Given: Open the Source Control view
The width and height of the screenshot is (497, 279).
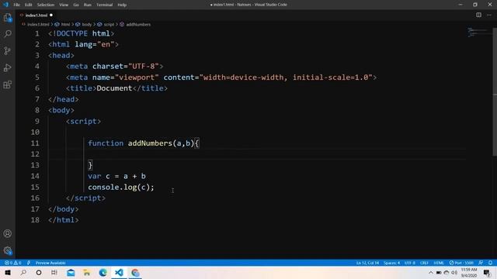Looking at the screenshot, I should click(x=8, y=50).
